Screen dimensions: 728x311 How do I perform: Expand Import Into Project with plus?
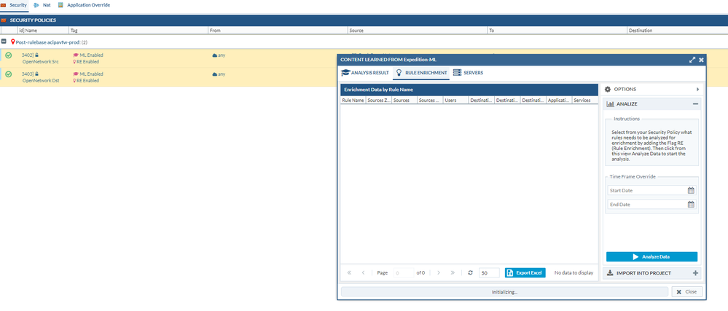pyautogui.click(x=695, y=273)
